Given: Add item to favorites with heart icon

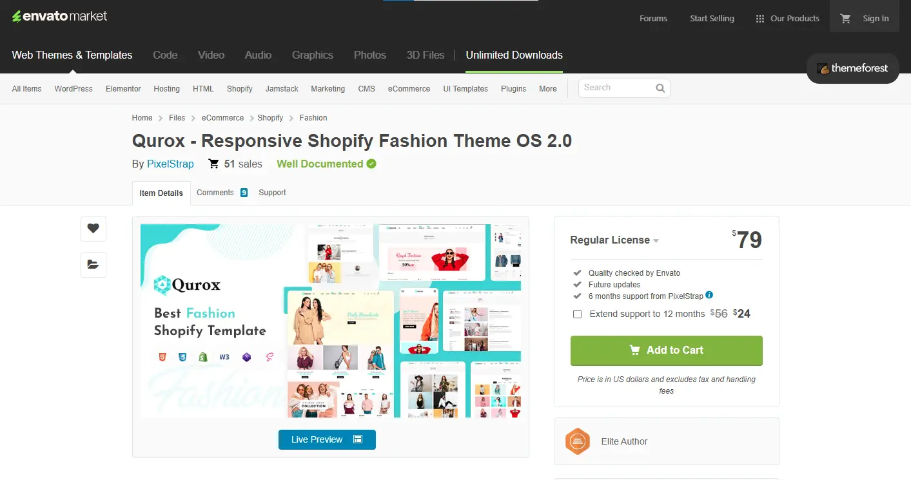Looking at the screenshot, I should 93,228.
